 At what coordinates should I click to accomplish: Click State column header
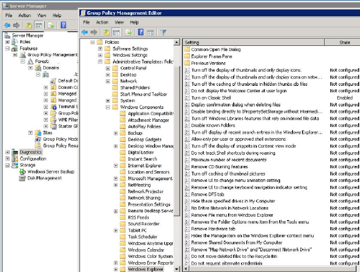[342, 42]
